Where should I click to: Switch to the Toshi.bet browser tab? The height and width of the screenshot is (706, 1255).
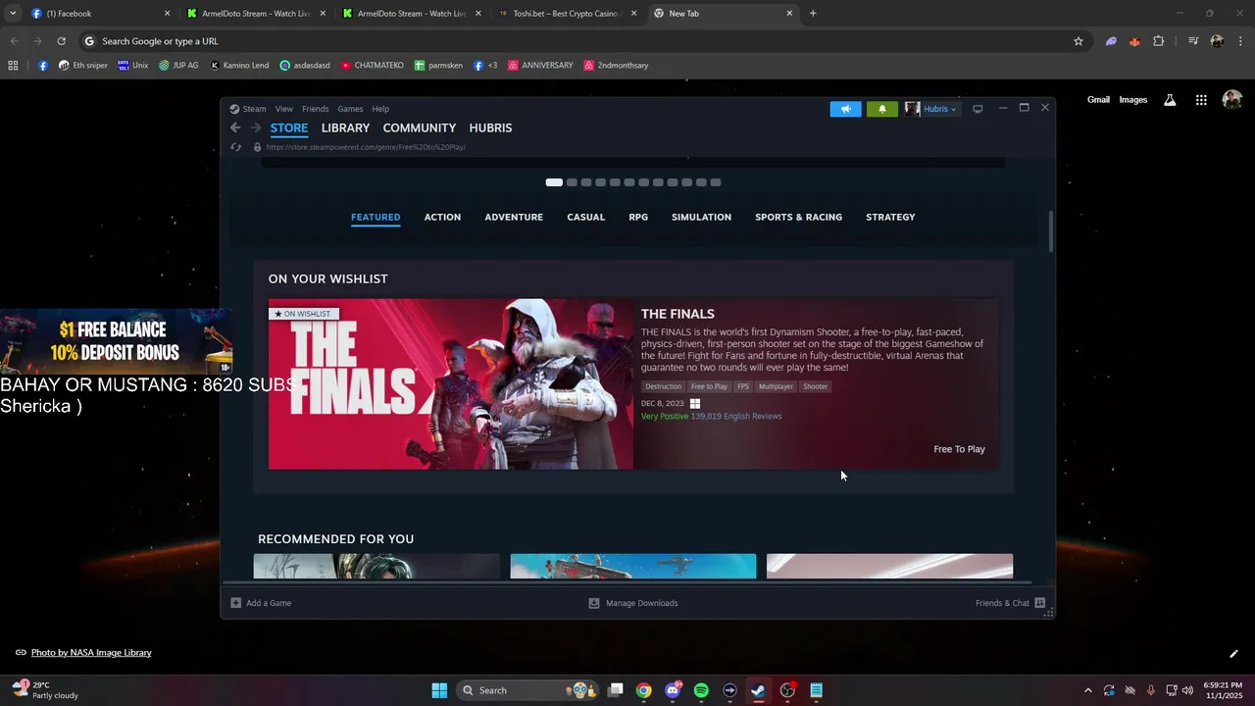tap(569, 14)
